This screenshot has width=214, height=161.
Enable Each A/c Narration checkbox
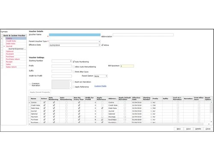74,82
